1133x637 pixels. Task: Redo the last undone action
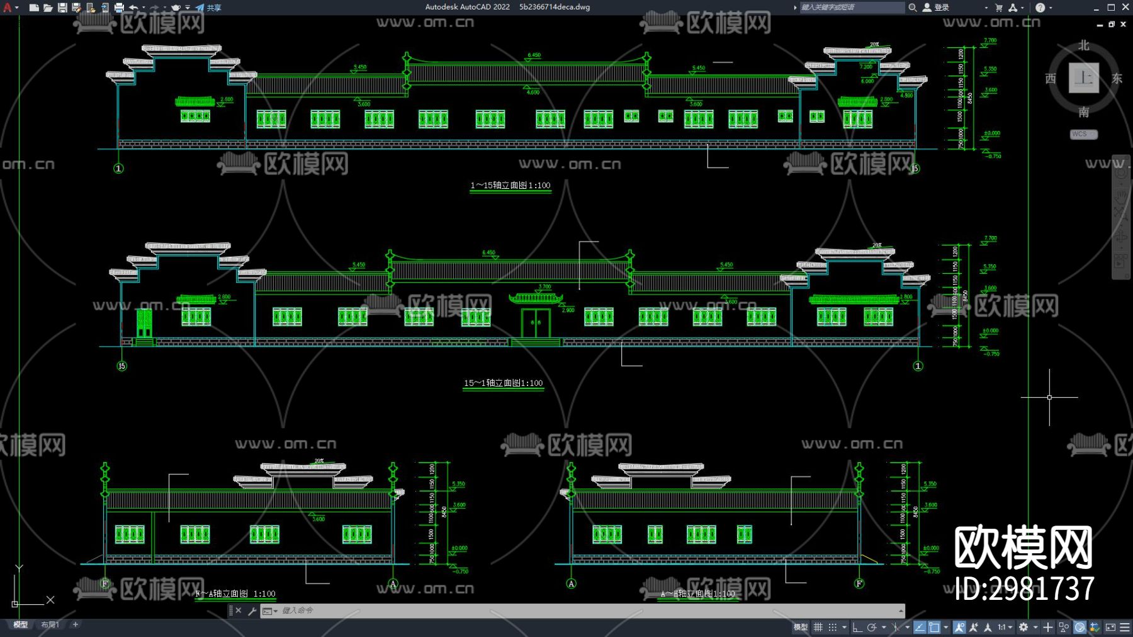(x=154, y=8)
